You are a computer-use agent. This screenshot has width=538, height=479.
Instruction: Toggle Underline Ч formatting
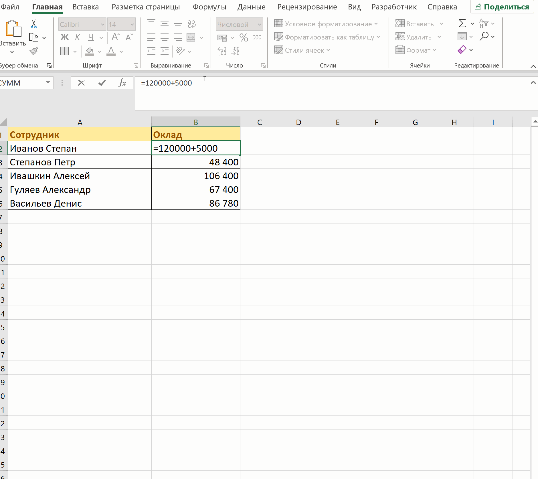tap(91, 37)
